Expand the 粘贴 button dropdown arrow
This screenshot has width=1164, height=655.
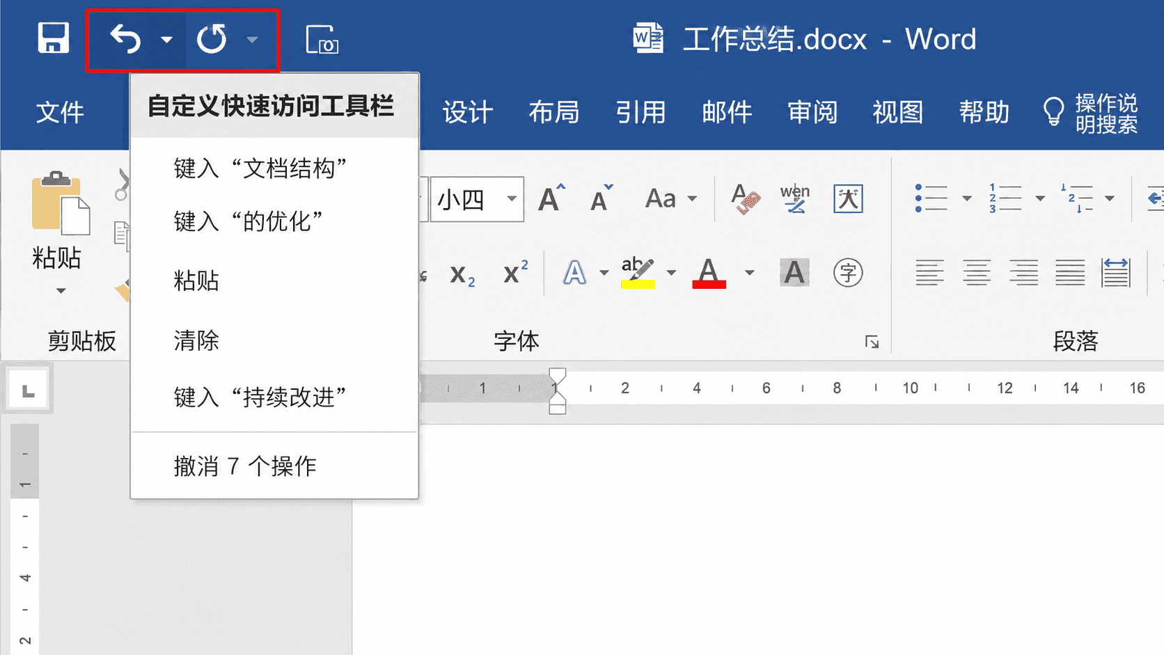(x=61, y=290)
